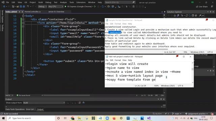Click the editor horizontal scrollbar
This screenshot has width=216, height=121.
(x=66, y=95)
